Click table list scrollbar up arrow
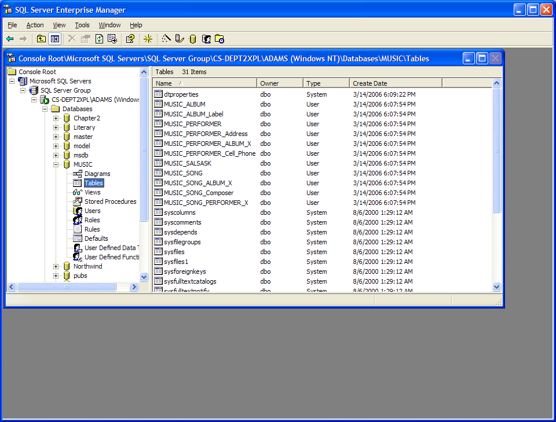This screenshot has width=556, height=422. point(496,83)
